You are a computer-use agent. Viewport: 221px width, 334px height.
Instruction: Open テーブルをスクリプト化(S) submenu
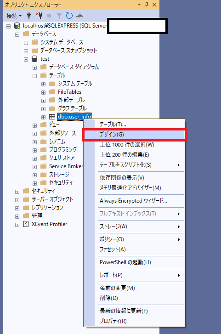[134, 165]
